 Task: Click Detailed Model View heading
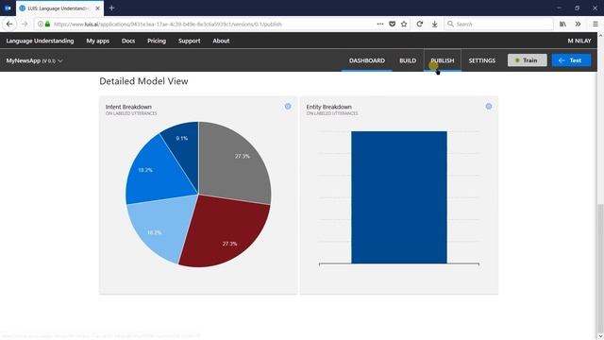(143, 81)
